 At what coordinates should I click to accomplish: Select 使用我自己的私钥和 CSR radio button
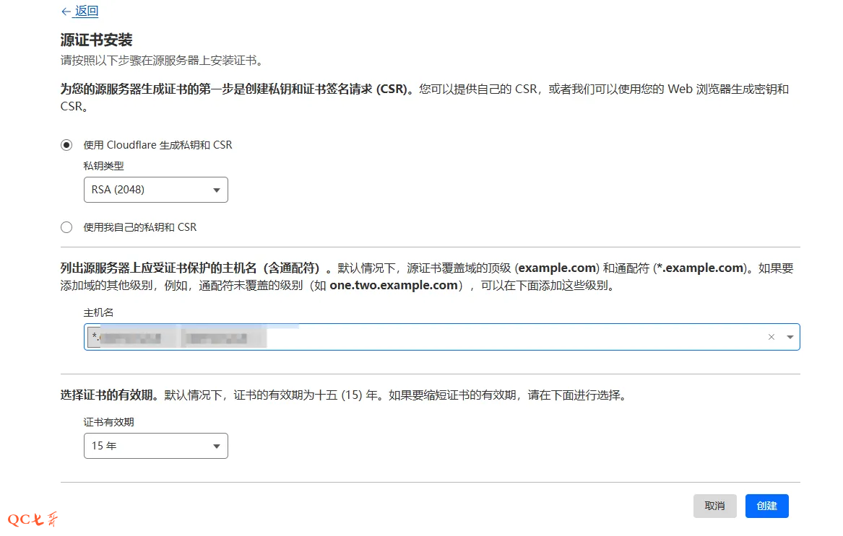(66, 227)
